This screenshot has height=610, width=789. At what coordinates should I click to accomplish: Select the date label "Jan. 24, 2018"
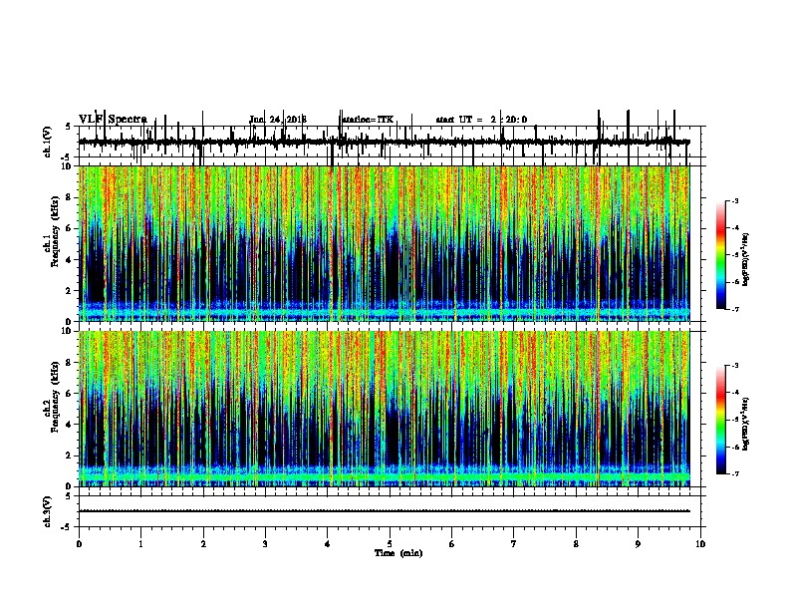point(278,120)
